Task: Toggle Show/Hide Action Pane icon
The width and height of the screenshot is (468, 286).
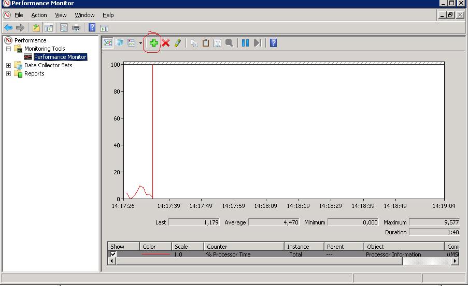Action: 104,28
